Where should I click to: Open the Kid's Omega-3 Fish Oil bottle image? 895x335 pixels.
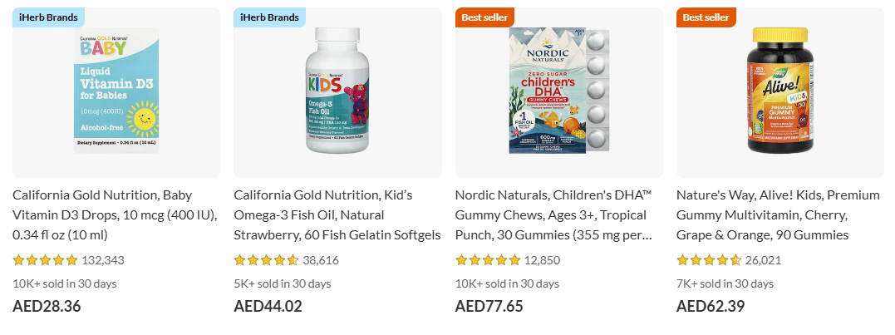click(337, 91)
